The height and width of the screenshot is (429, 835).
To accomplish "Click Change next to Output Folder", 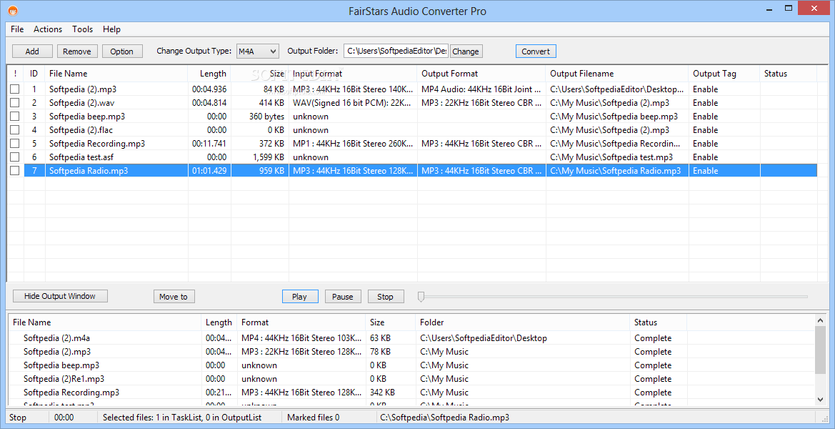I will (466, 51).
